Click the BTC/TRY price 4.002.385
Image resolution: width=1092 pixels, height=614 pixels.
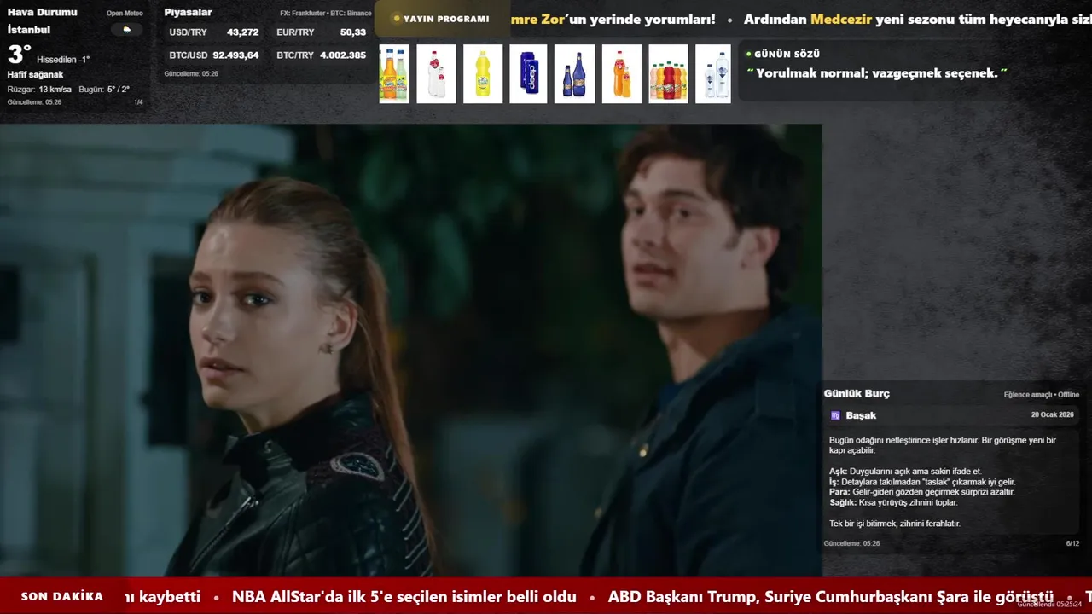tap(343, 55)
